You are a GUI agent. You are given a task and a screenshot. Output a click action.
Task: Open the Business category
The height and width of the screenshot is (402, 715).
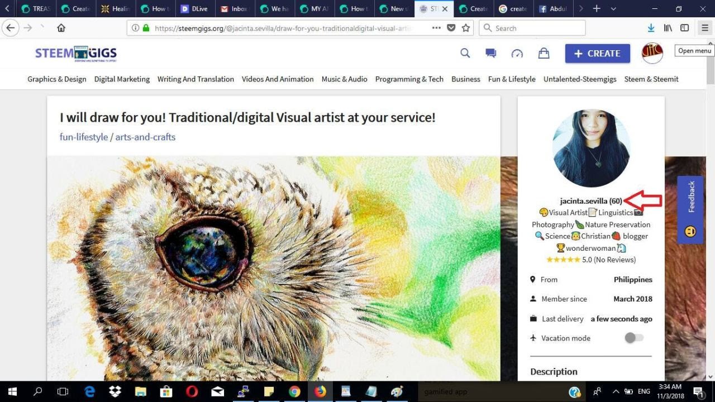click(466, 79)
